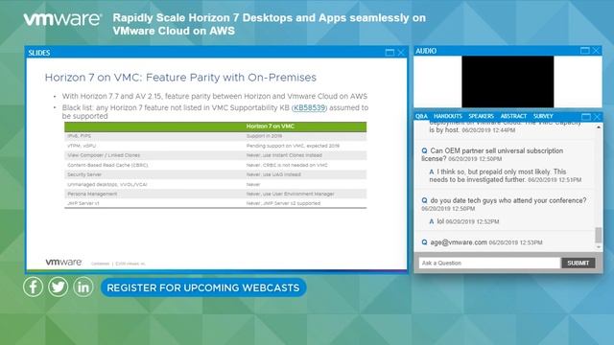The image size is (614, 345).
Task: Open the VMware Facebook page icon
Action: (33, 287)
